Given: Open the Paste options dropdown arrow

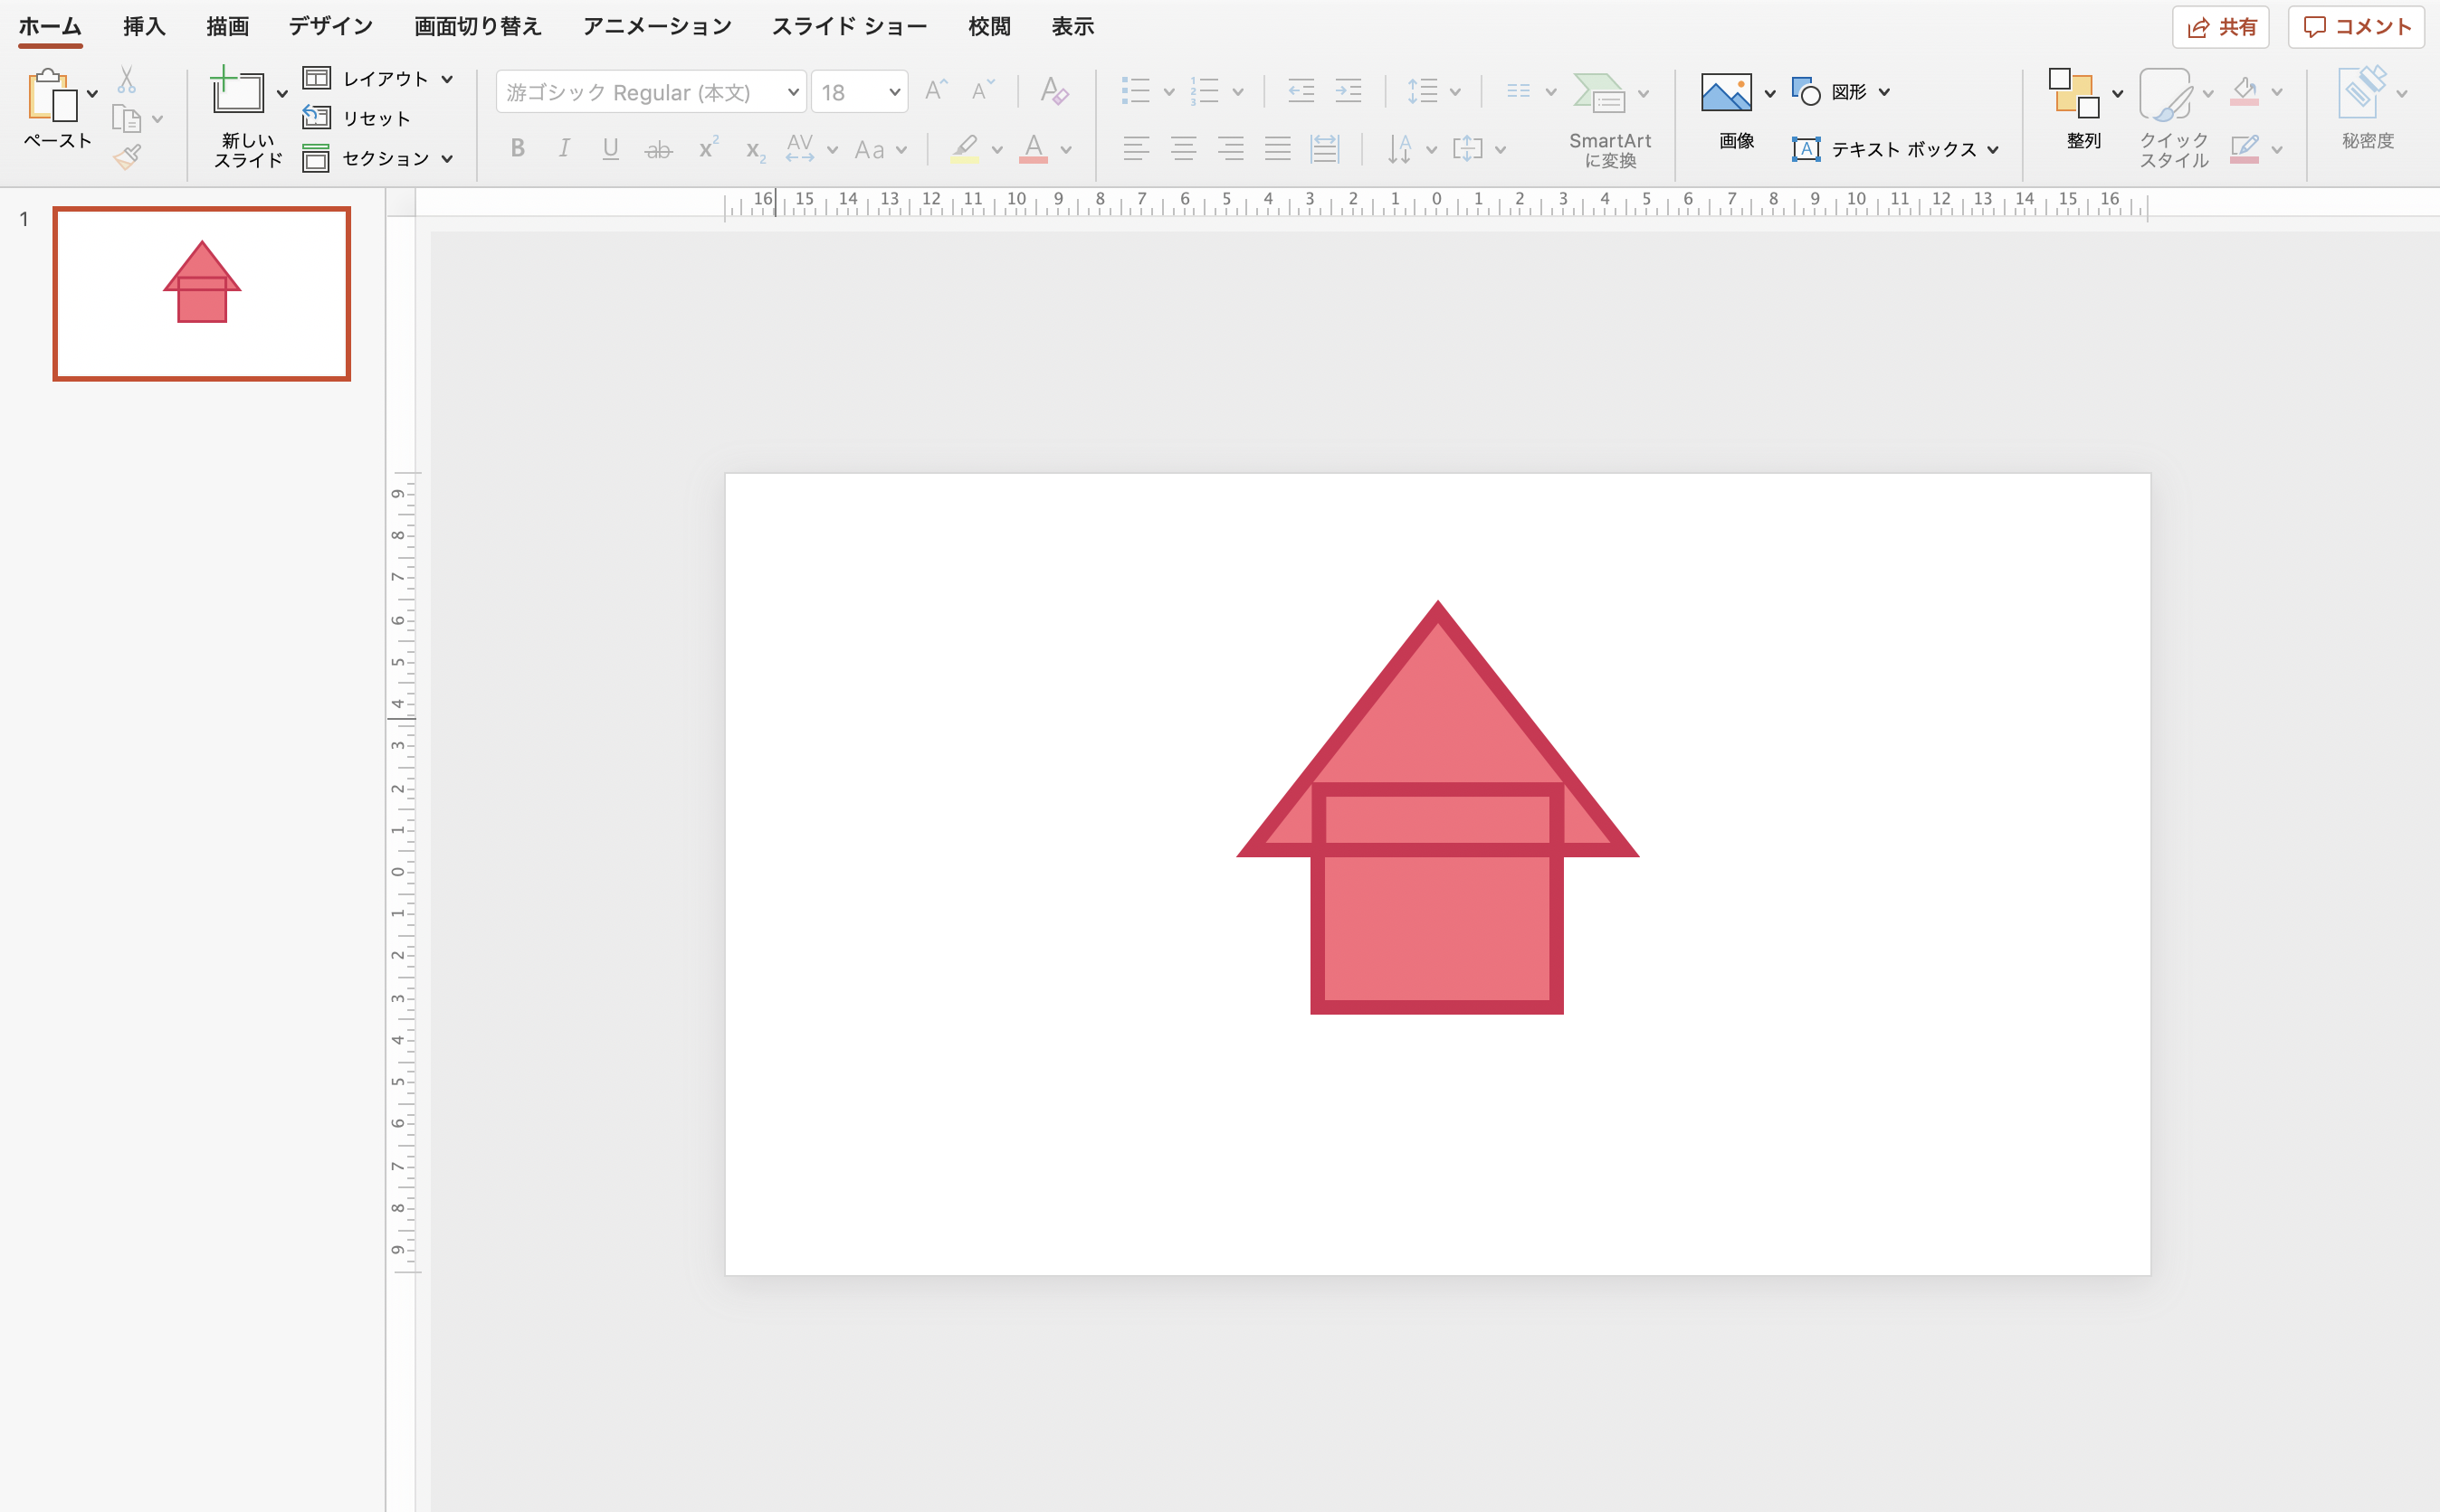Looking at the screenshot, I should [93, 94].
